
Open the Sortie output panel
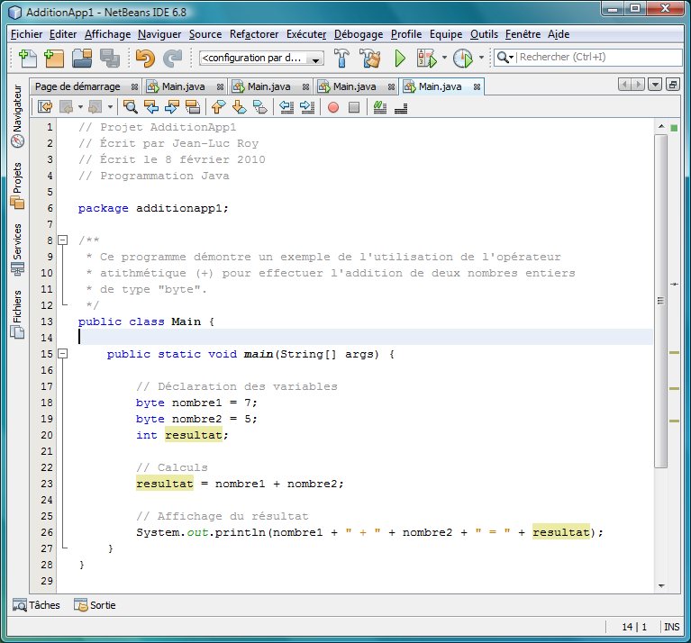[95, 605]
